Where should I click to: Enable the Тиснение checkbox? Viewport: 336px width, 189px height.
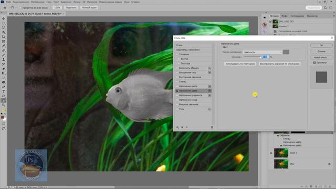(177, 55)
